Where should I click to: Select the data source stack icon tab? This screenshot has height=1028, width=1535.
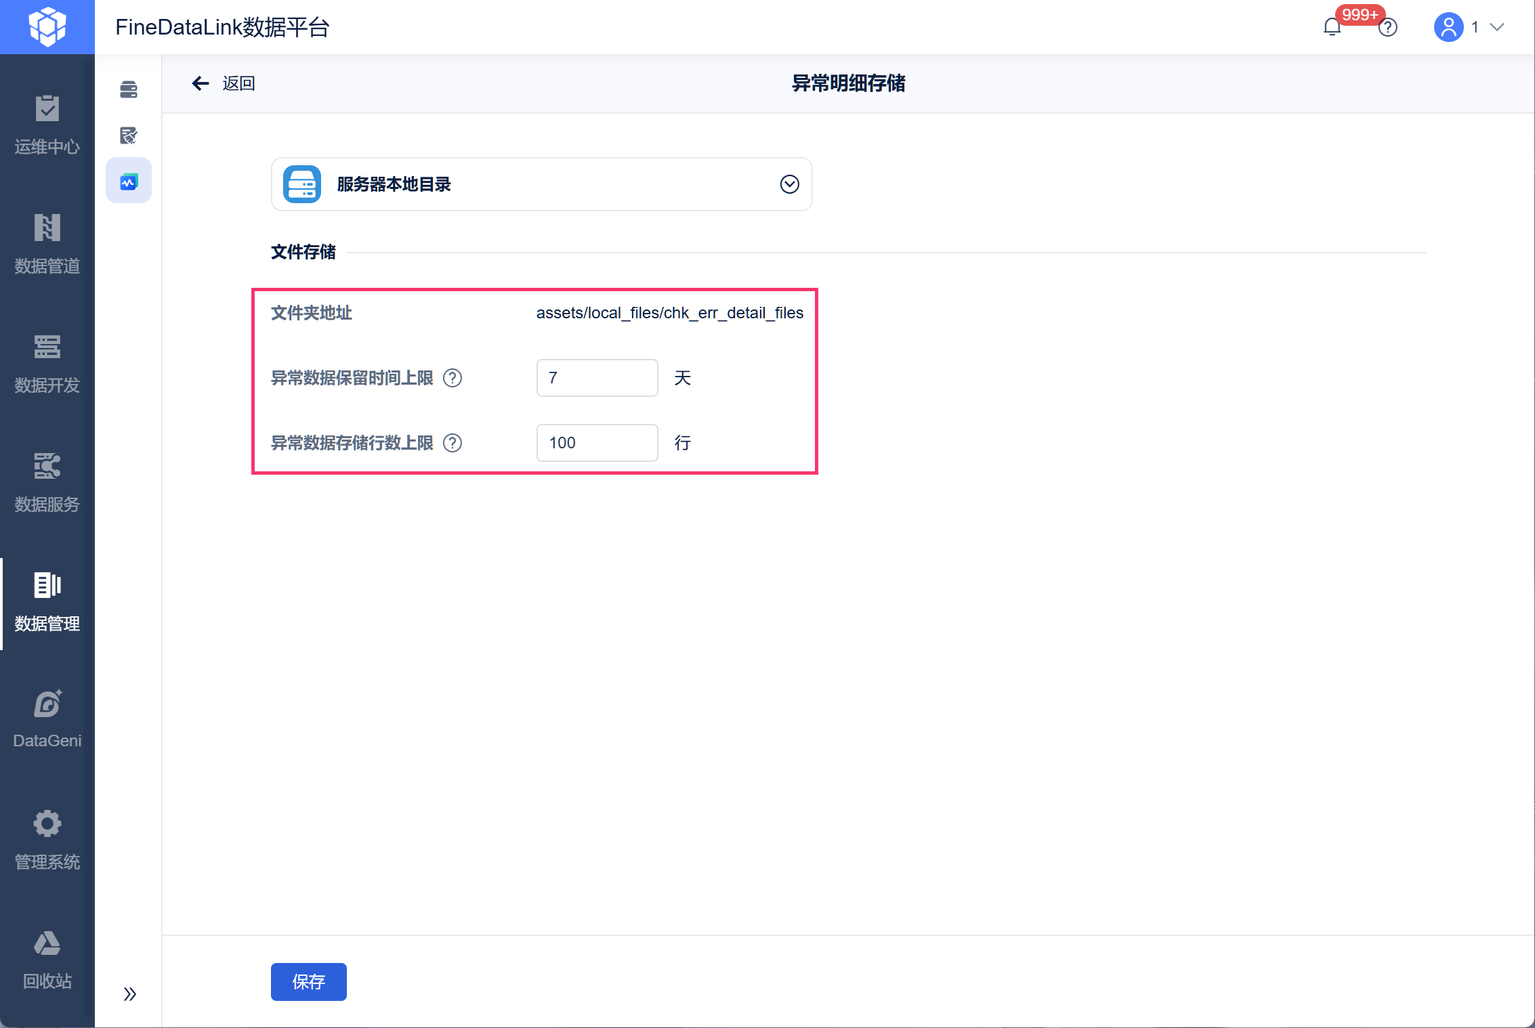129,89
